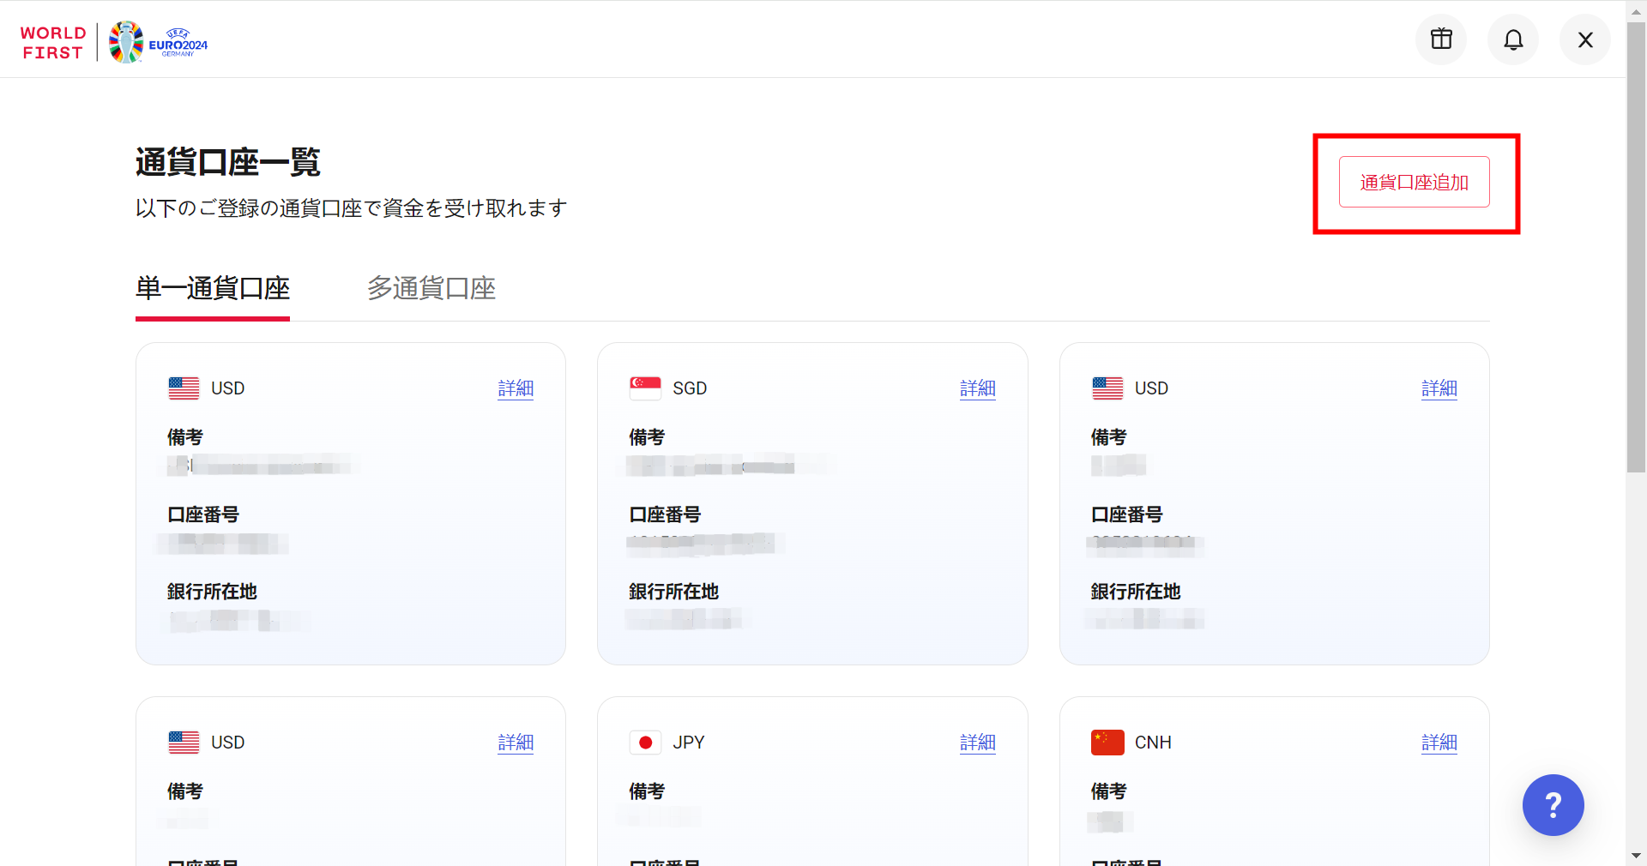Screen dimensions: 1647x866
Task: Switch to the 多通貨口座 tab
Action: coord(431,289)
